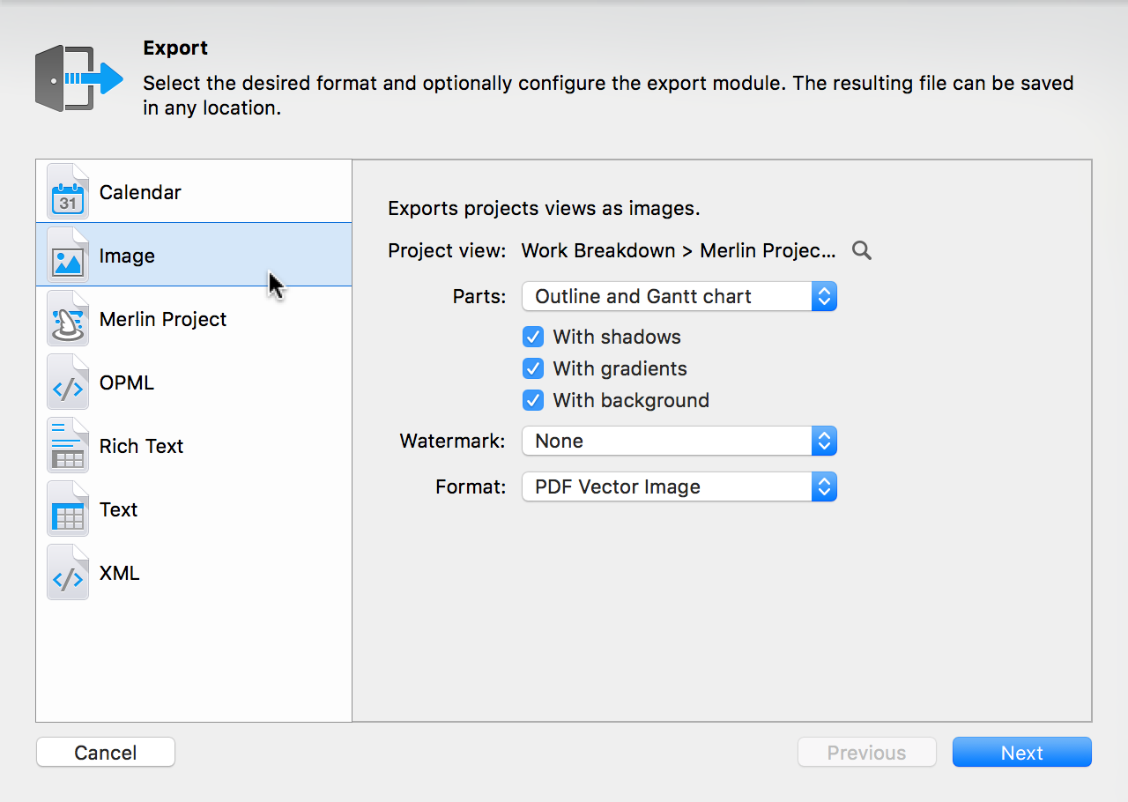Click the Image format icon
The width and height of the screenshot is (1128, 802).
pos(68,256)
